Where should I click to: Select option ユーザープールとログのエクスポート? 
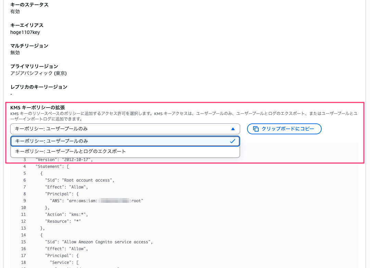click(125, 151)
